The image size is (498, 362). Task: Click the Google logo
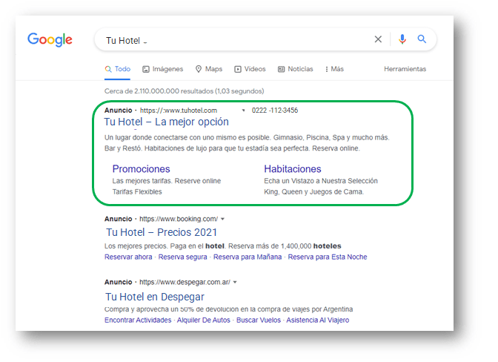[50, 40]
